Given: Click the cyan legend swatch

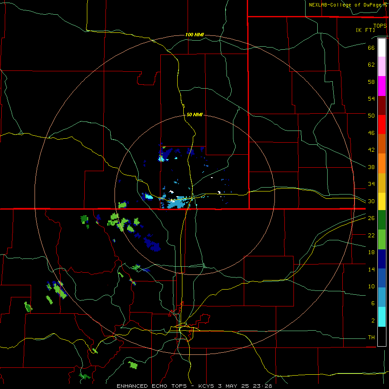Looking at the screenshot, I should 382,317.
